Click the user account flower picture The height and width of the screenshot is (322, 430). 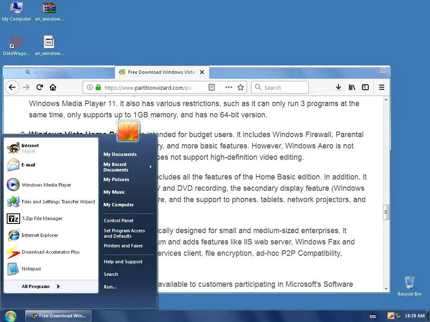pos(128,131)
